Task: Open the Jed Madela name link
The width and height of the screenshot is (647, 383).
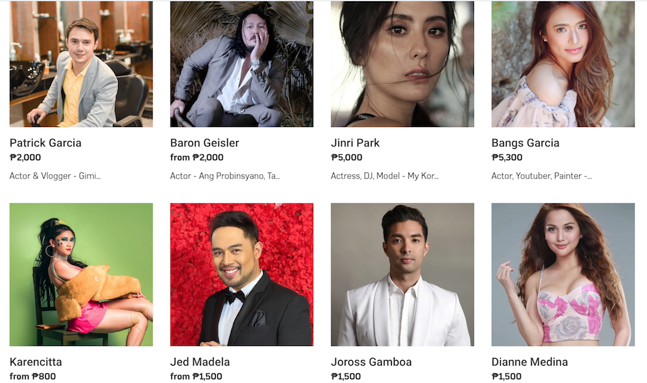Action: pyautogui.click(x=200, y=362)
